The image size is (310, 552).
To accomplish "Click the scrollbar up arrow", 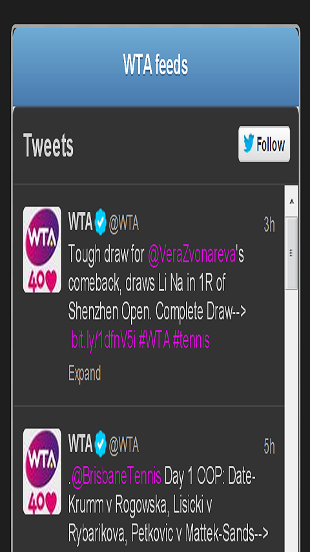I will point(291,202).
